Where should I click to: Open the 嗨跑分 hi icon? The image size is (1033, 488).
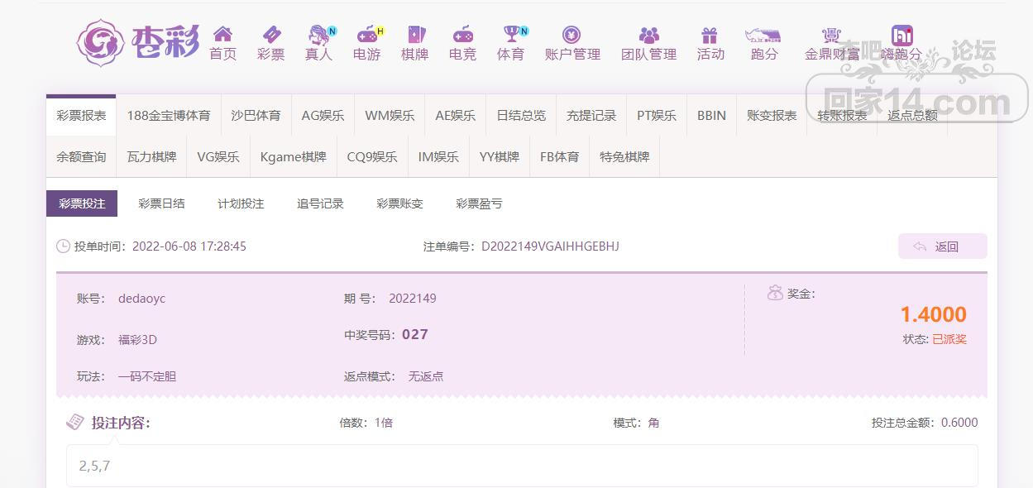901,35
